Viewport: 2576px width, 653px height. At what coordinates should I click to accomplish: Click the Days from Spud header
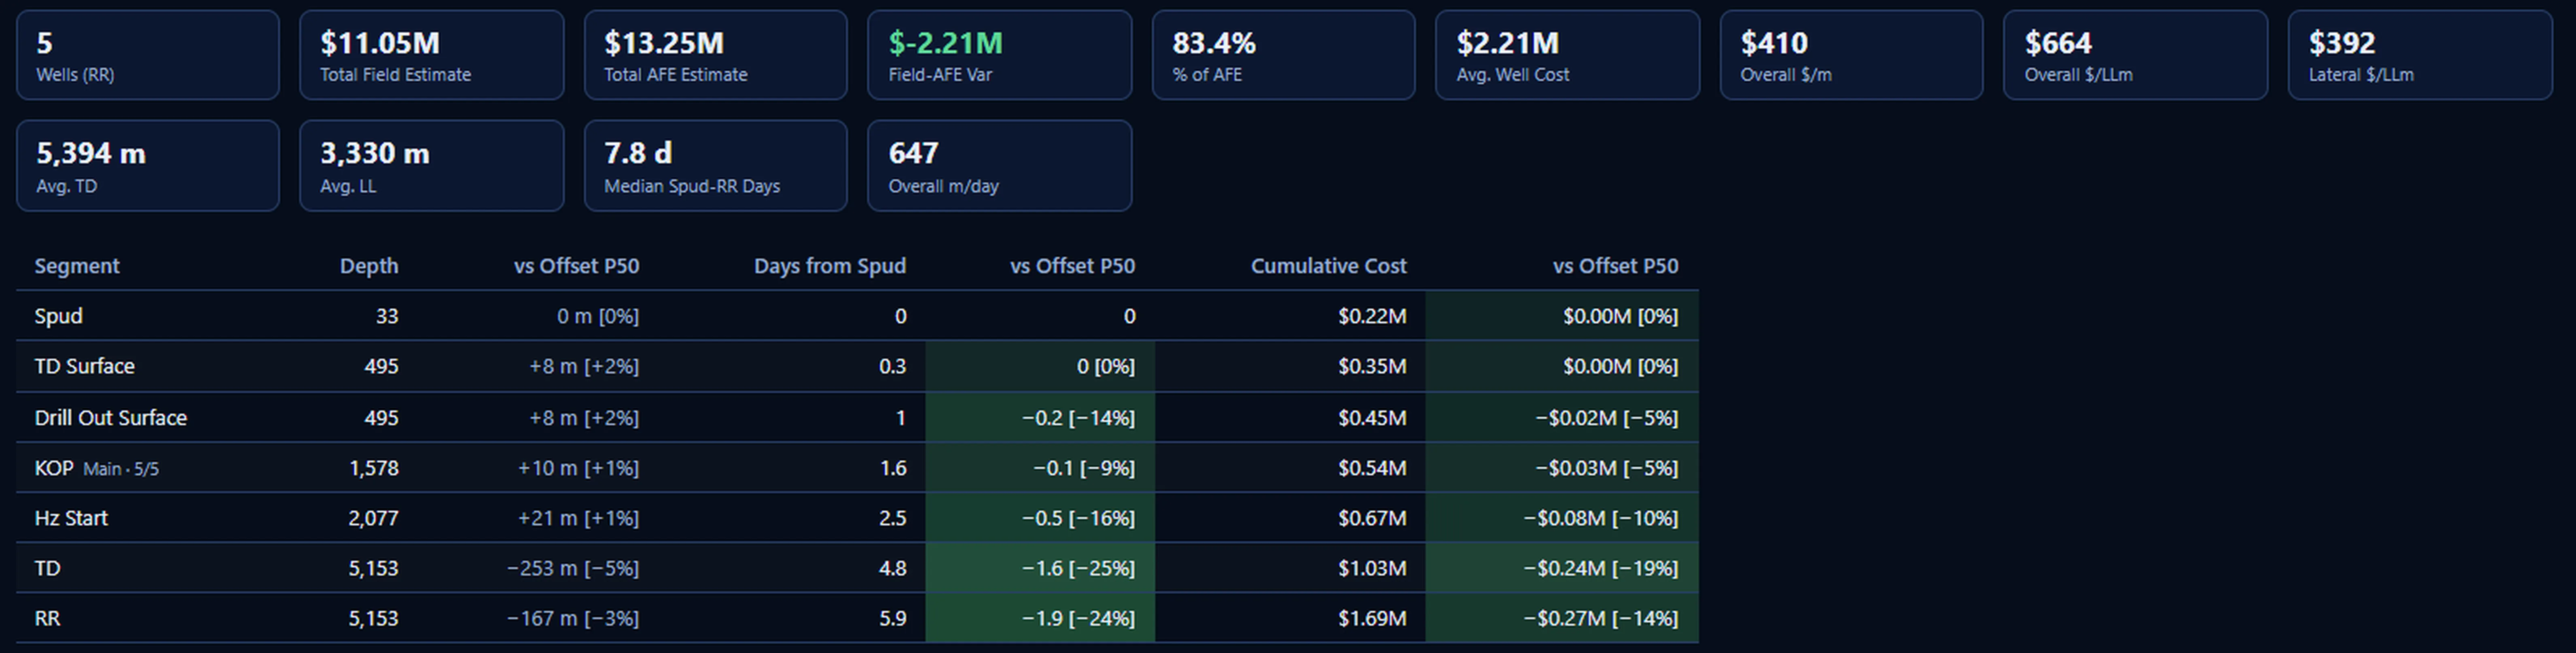[830, 265]
